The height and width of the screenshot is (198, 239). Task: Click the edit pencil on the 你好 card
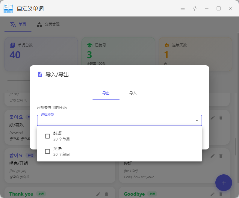[x=213, y=156]
